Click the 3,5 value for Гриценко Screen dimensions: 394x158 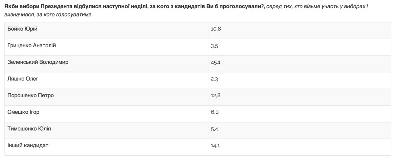214,46
